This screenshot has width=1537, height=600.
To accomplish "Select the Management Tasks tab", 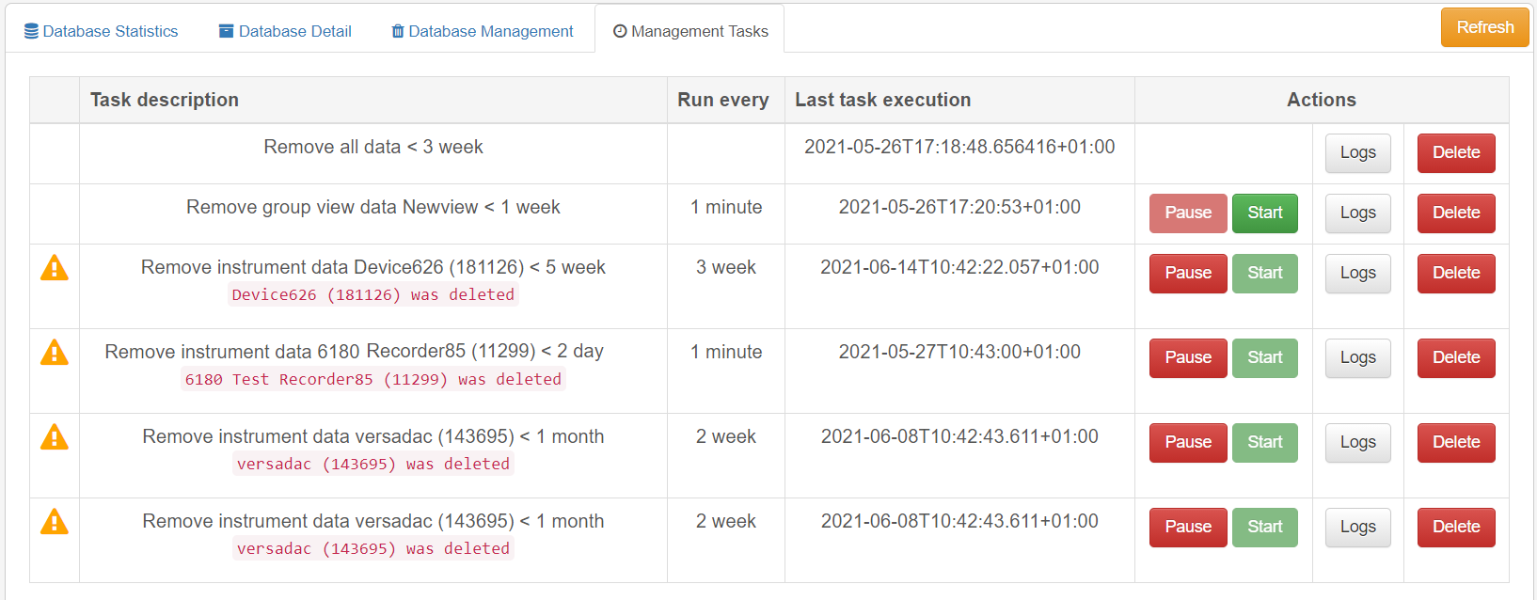I will tap(690, 31).
